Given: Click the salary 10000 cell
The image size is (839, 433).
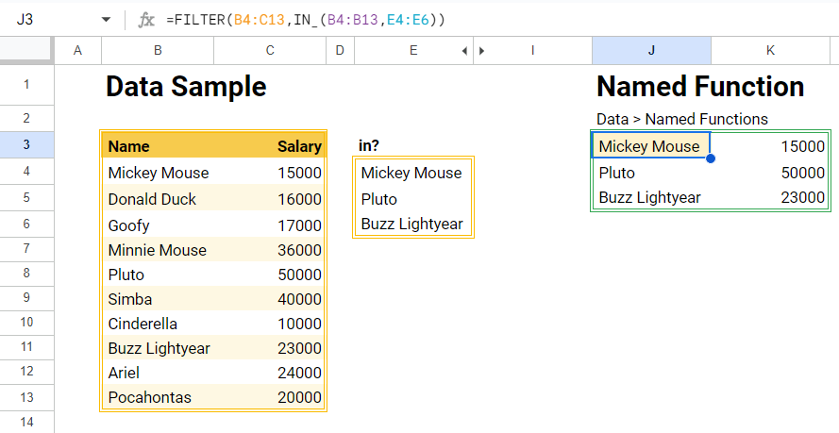Looking at the screenshot, I should point(270,324).
